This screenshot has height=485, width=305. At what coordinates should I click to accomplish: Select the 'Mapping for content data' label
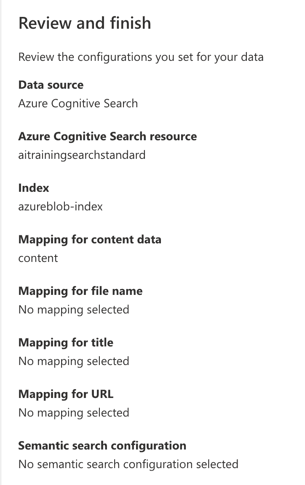tap(90, 240)
